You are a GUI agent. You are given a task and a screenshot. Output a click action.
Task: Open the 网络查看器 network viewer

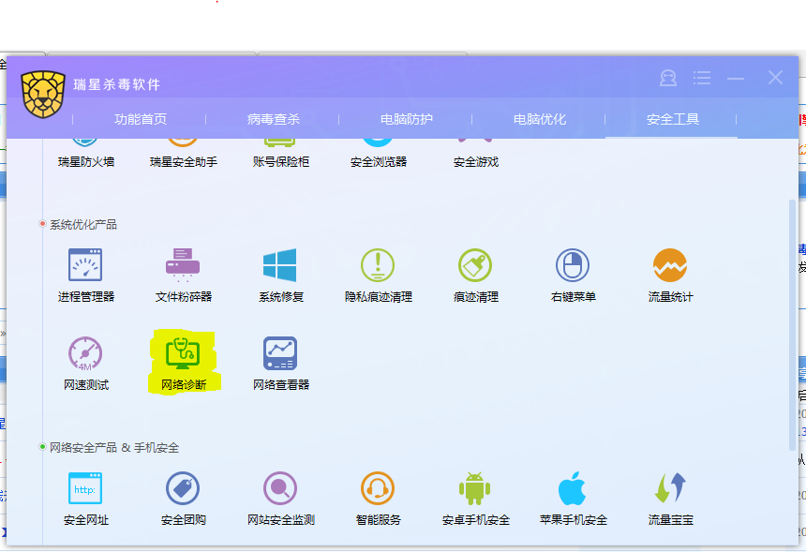[280, 364]
